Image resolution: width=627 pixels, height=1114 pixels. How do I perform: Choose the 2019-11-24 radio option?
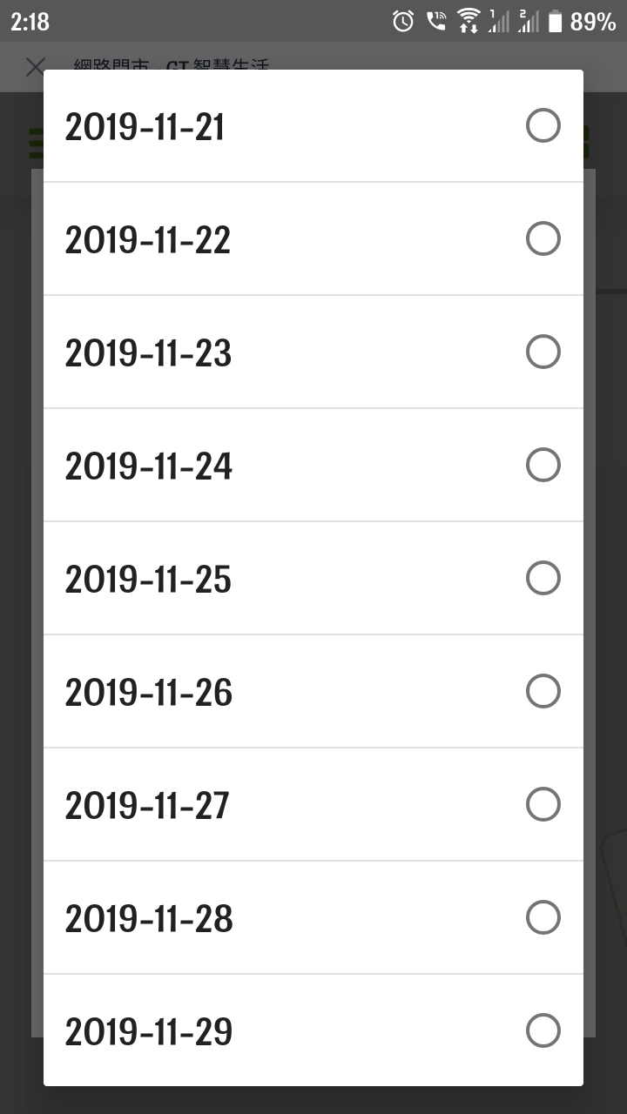point(543,465)
